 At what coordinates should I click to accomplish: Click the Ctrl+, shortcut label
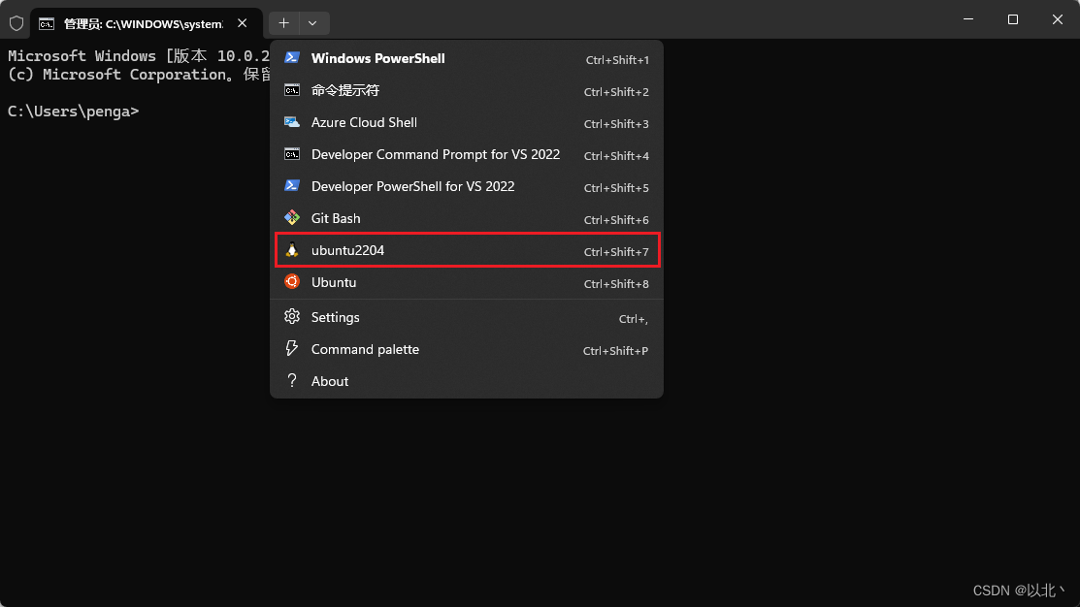634,319
